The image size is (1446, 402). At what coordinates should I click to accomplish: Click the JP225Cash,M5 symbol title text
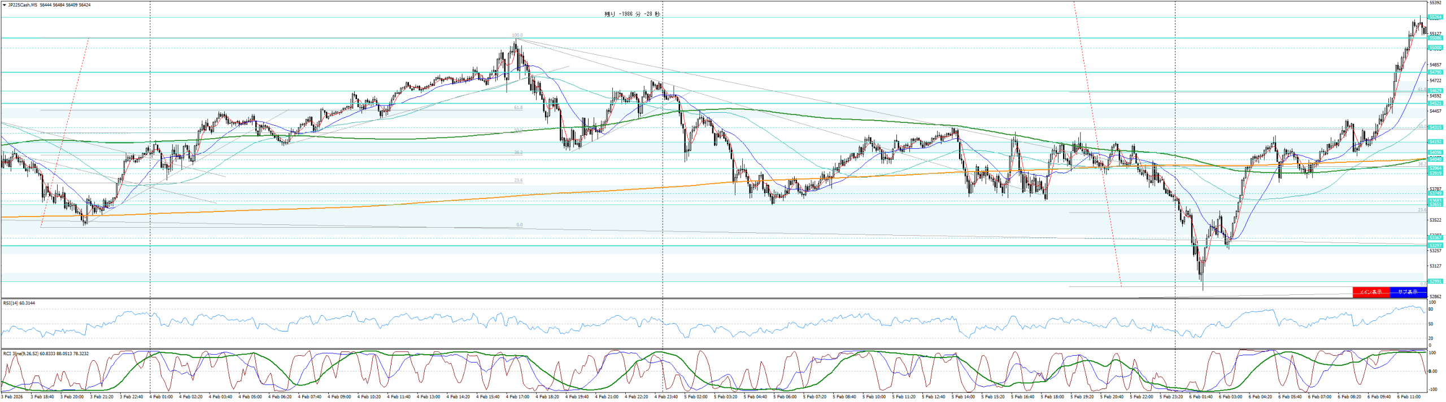coord(23,5)
